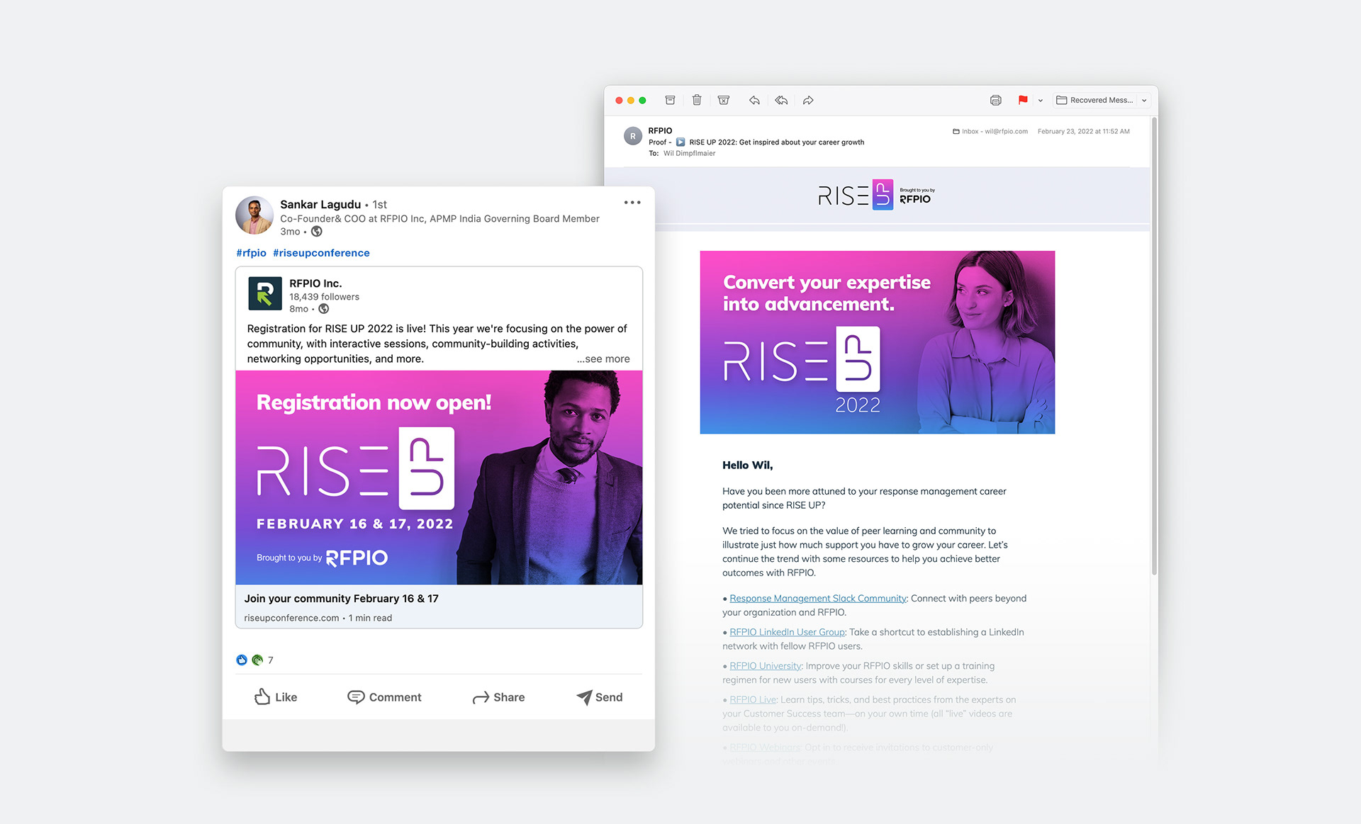1361x824 pixels.
Task: Open the post options three-dot menu
Action: coord(632,203)
